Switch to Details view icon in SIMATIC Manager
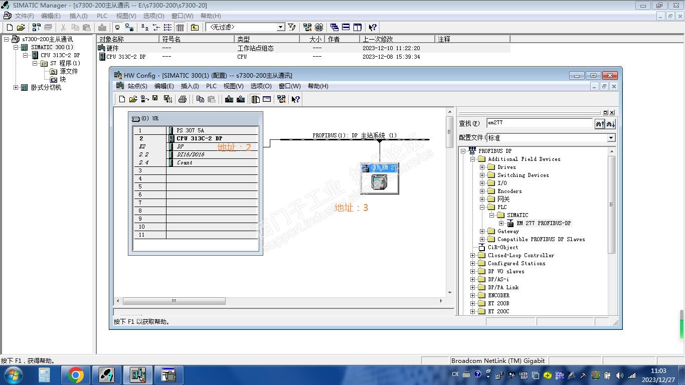685x385 pixels. coord(180,28)
